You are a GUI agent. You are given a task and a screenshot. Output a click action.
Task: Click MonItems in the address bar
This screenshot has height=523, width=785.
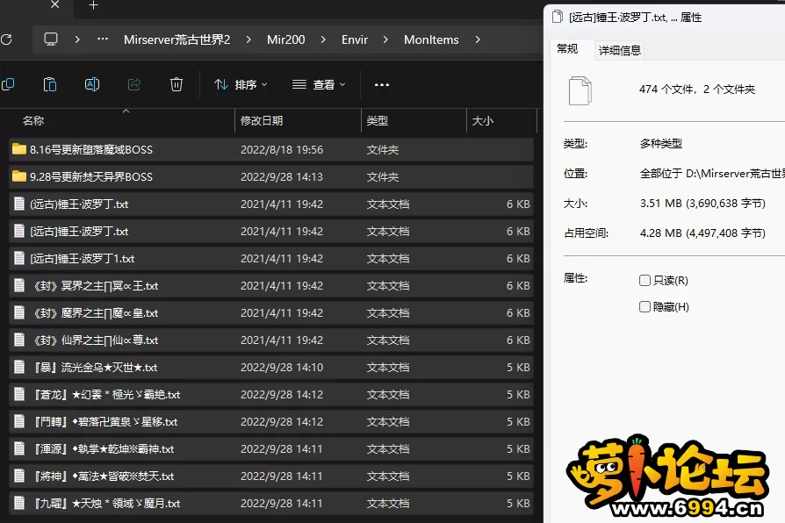click(x=431, y=39)
